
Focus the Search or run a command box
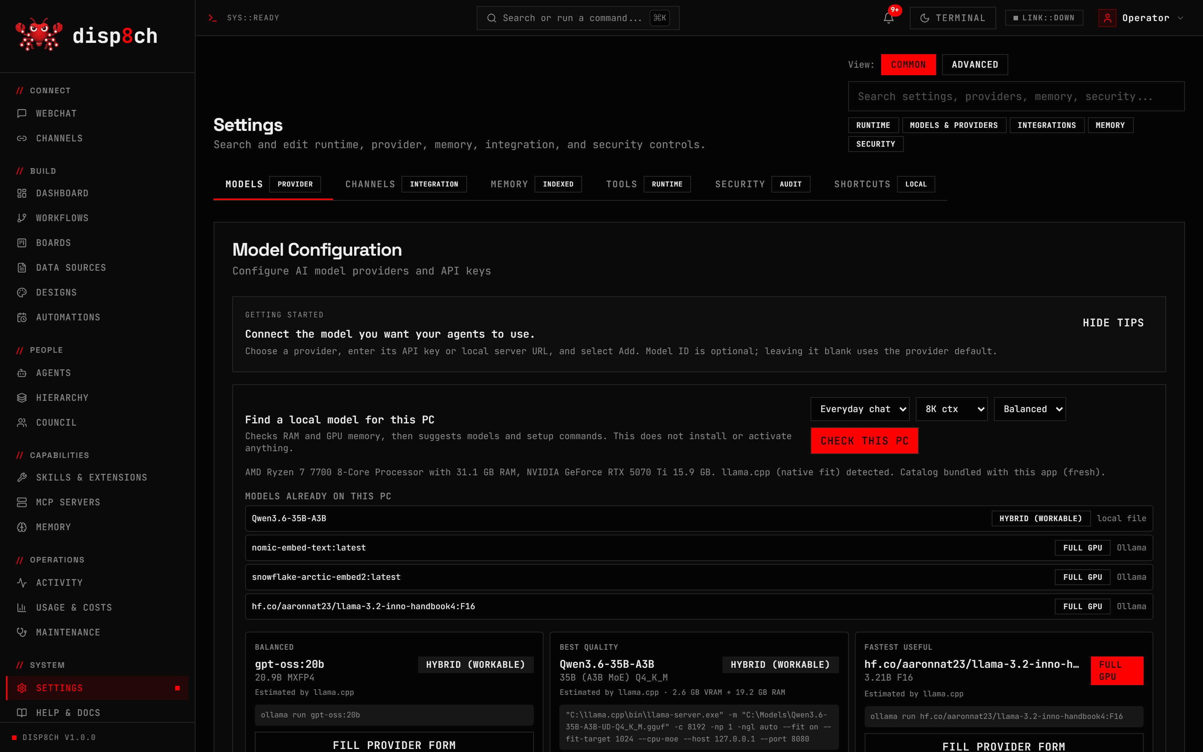click(578, 18)
